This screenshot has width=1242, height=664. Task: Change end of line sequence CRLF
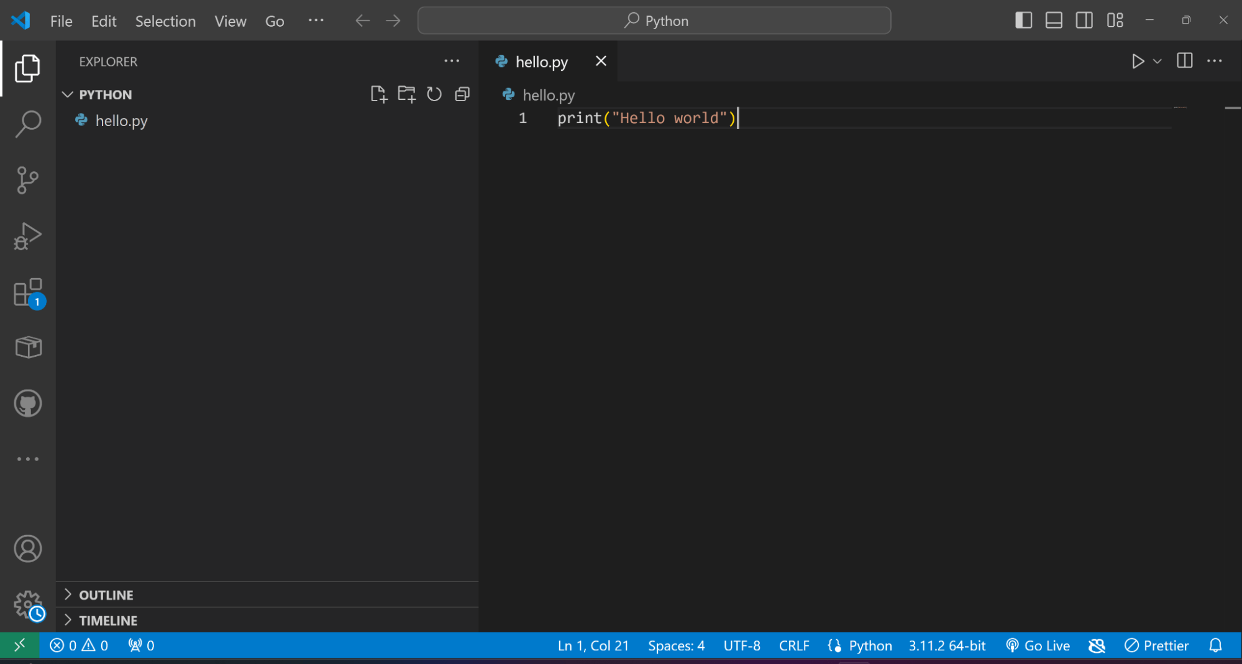click(793, 645)
